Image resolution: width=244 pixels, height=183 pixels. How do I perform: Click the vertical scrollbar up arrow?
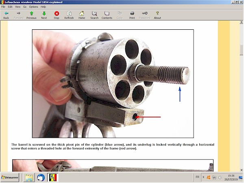241,22
